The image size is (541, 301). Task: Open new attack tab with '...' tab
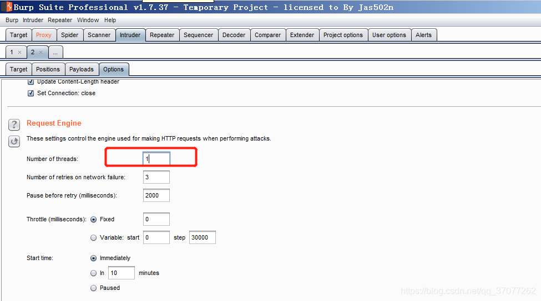pos(55,53)
